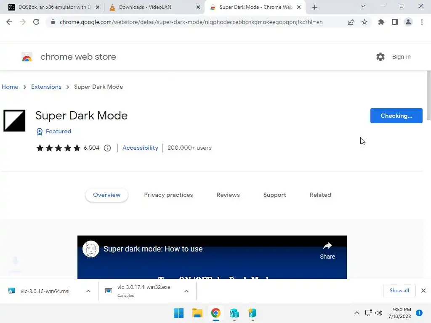Click the Featured badge icon
Viewport: 431px width, 323px height.
coord(40,132)
